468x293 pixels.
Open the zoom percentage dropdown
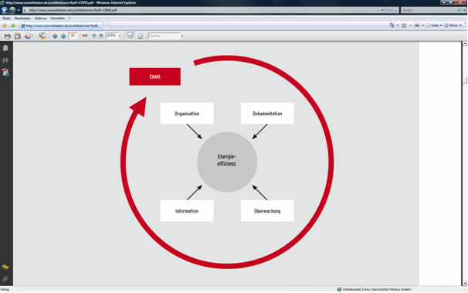[x=120, y=36]
